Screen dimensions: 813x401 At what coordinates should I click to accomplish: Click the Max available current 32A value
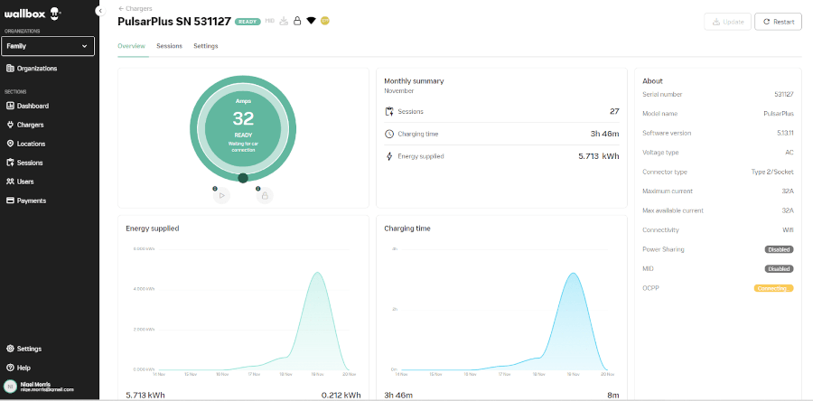point(788,210)
